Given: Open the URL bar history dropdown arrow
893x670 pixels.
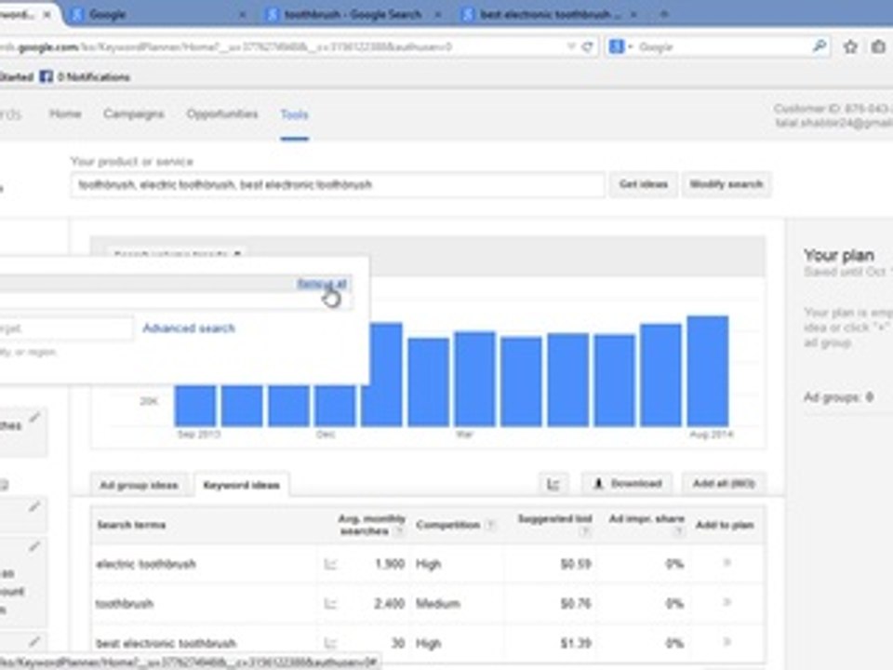Looking at the screenshot, I should (x=571, y=47).
